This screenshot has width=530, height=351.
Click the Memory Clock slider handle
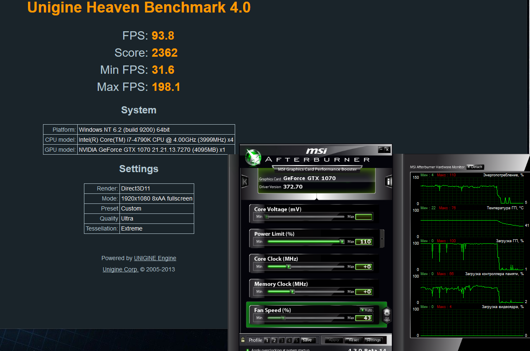[292, 291]
